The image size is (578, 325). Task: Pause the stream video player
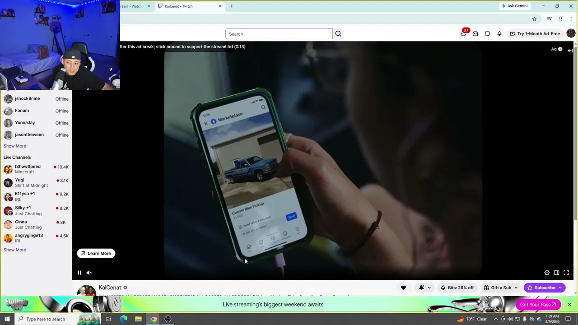(x=79, y=273)
